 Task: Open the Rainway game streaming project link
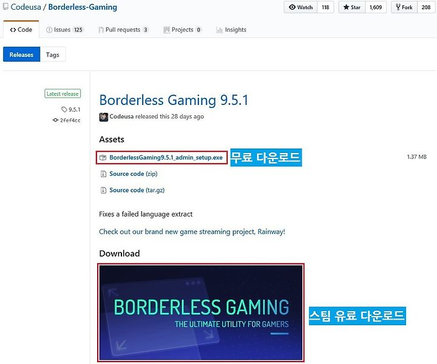click(x=192, y=232)
